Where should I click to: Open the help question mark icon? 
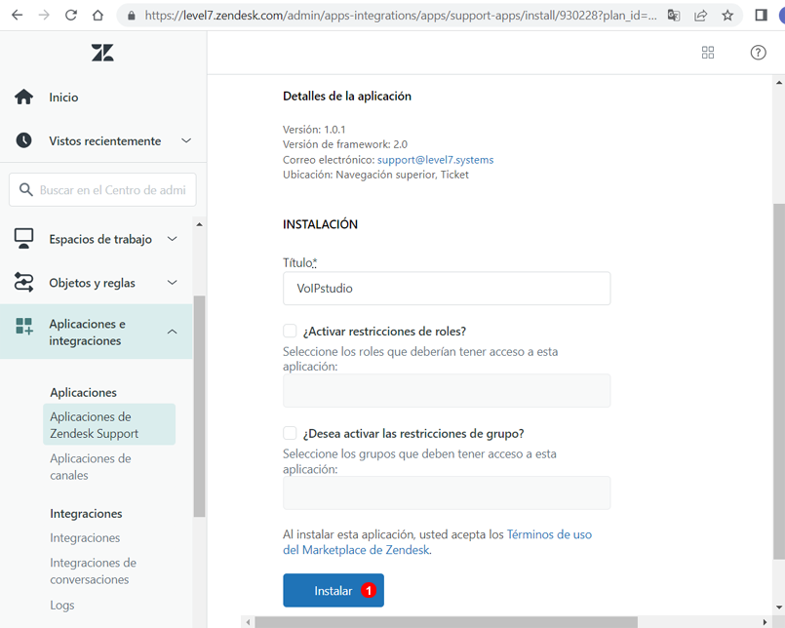point(758,53)
